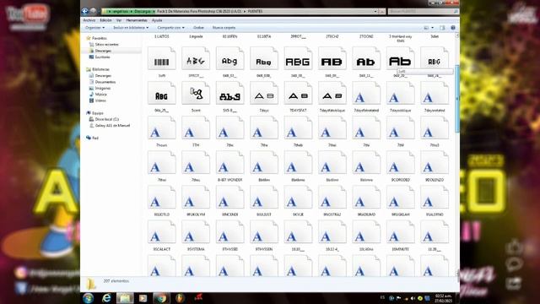Open the Archivo menu
540x304 pixels.
89,20
